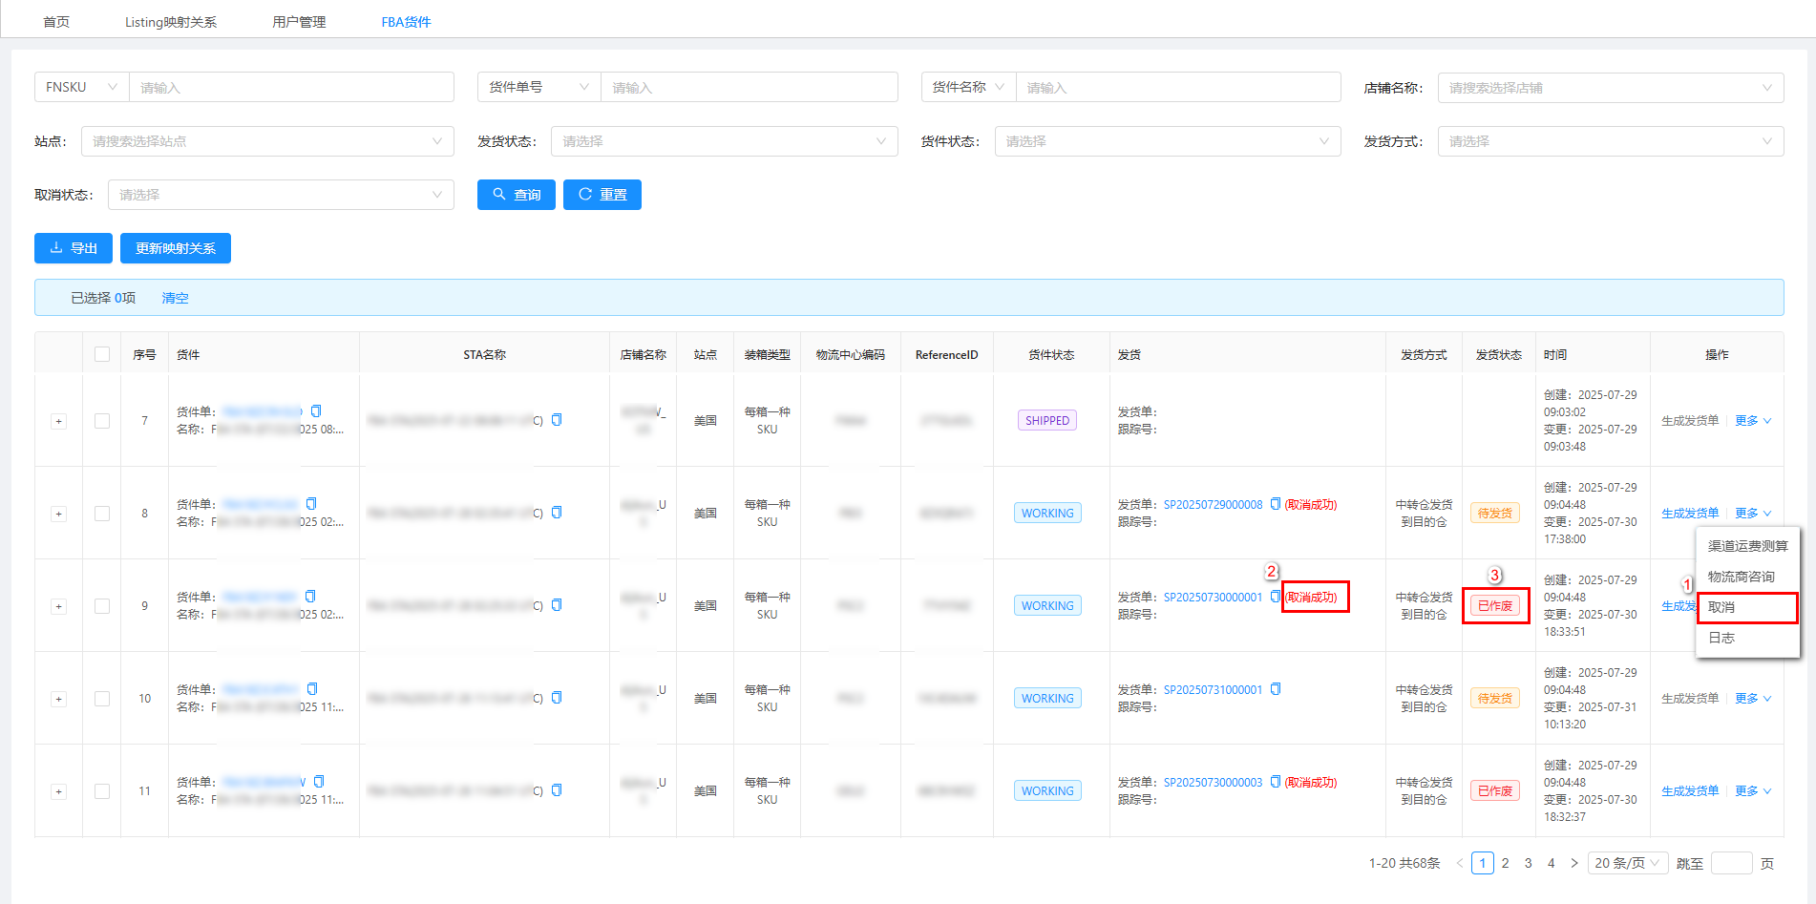Open the 发货状态 filter dropdown
This screenshot has height=904, width=1816.
(724, 141)
